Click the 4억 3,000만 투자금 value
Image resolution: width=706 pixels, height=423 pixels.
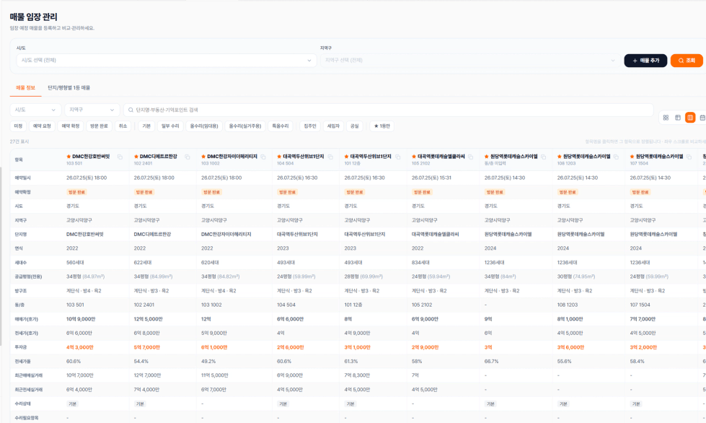click(x=80, y=347)
